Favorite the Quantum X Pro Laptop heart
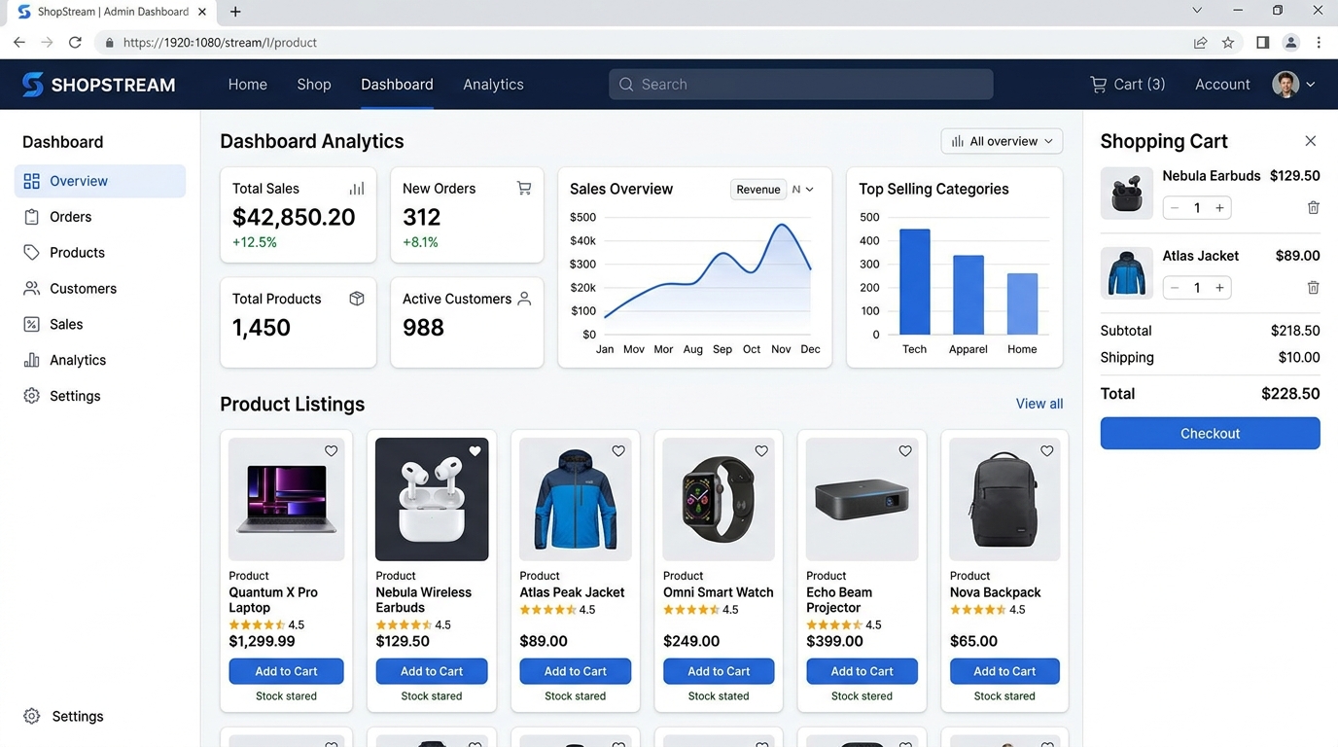 [x=332, y=451]
